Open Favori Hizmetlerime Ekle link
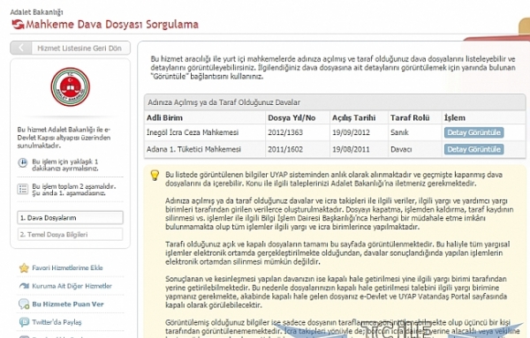This screenshot has height=338, width=530. (x=67, y=267)
